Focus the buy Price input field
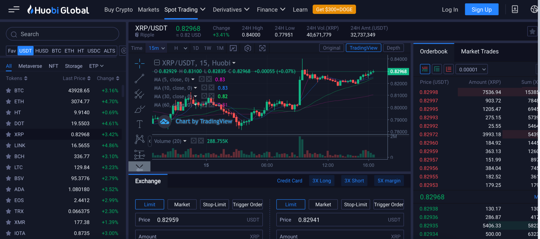This screenshot has height=239, width=540. pyautogui.click(x=199, y=220)
